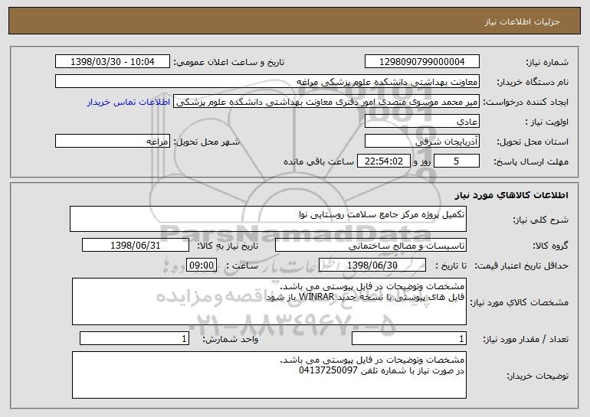The width and height of the screenshot is (590, 417).
Task: Select the priority field showing عادي
Action: 421,121
